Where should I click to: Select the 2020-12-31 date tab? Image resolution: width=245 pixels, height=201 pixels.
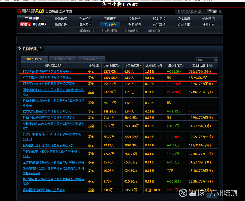(x=34, y=59)
